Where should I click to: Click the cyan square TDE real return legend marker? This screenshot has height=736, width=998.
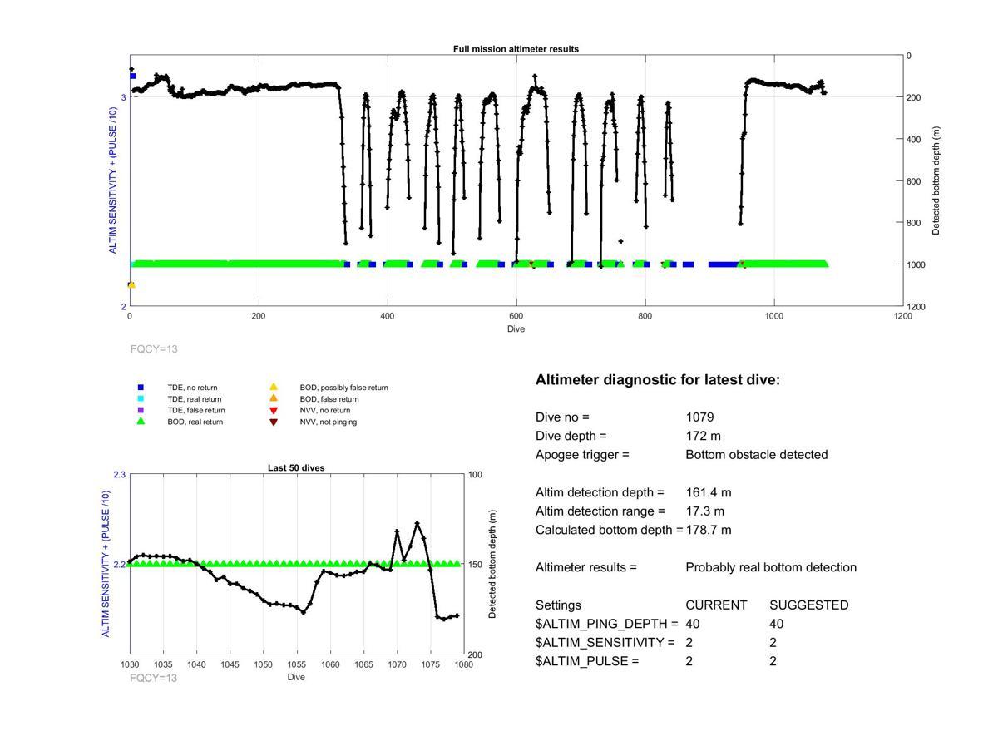141,399
